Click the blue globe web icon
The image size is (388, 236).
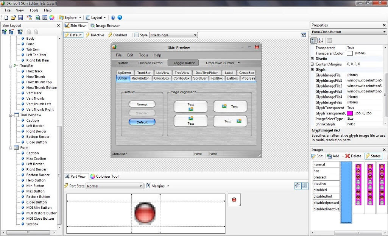click(x=120, y=17)
